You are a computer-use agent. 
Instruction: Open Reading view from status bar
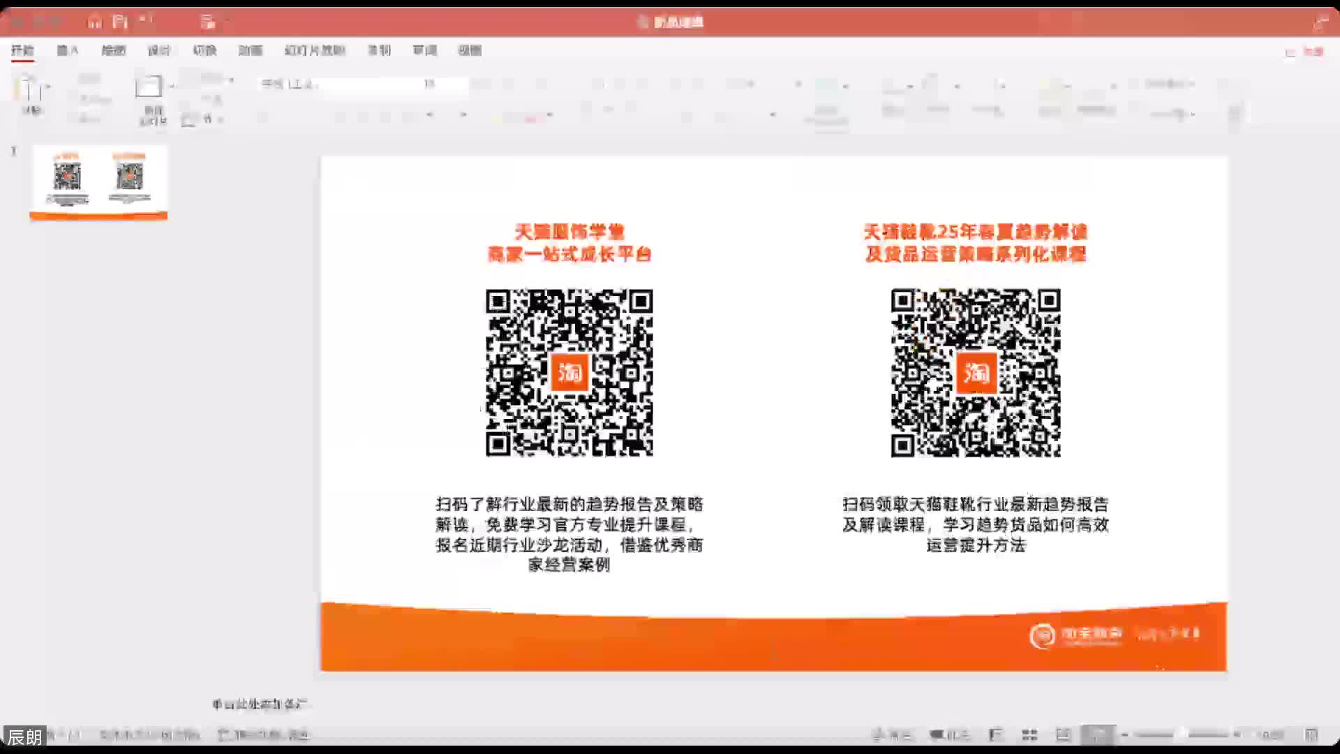coord(1063,734)
